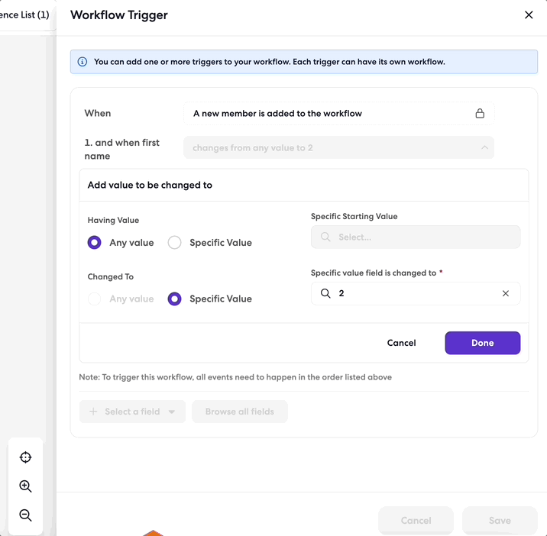547x536 pixels.
Task: Select Specific Value under Having Value
Action: [x=174, y=242]
